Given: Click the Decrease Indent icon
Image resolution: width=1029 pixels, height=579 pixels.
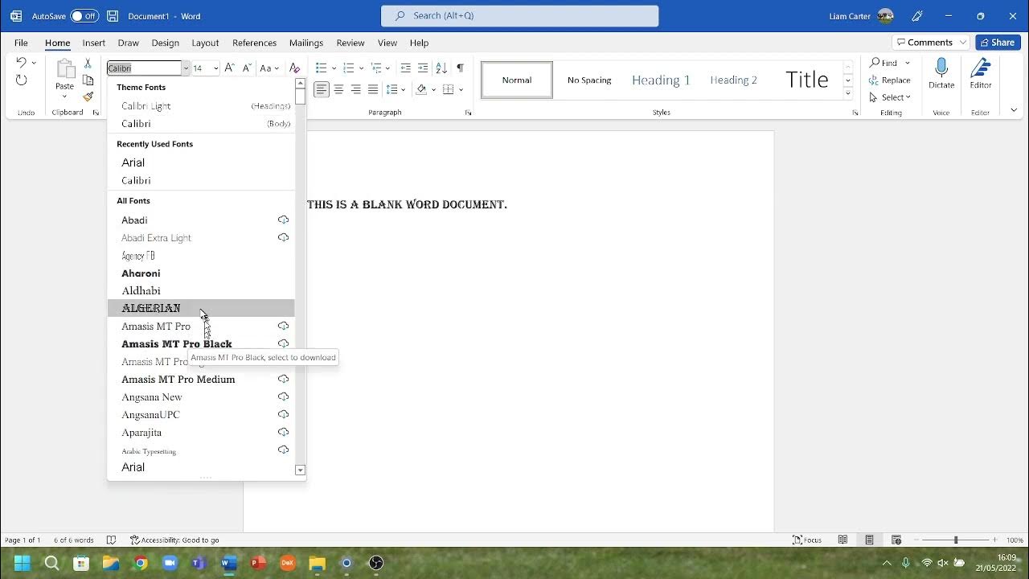Looking at the screenshot, I should coord(405,68).
